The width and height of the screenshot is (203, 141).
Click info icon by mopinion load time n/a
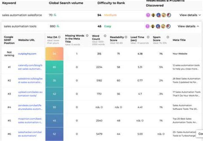pyautogui.click(x=142, y=121)
